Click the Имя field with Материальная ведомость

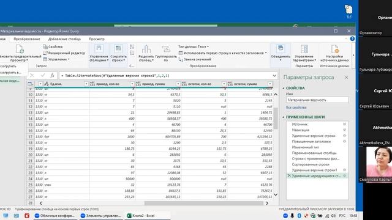pyautogui.click(x=317, y=100)
